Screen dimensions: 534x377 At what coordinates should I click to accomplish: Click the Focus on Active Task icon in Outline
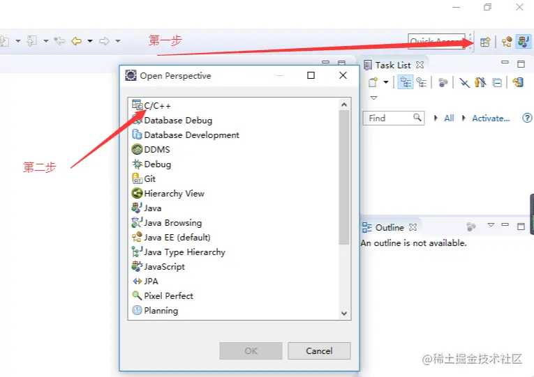[x=471, y=226]
